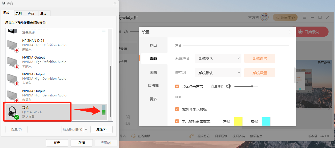The width and height of the screenshot is (335, 148).
Task: Open the 麦克风 device dropdown
Action: click(x=218, y=73)
